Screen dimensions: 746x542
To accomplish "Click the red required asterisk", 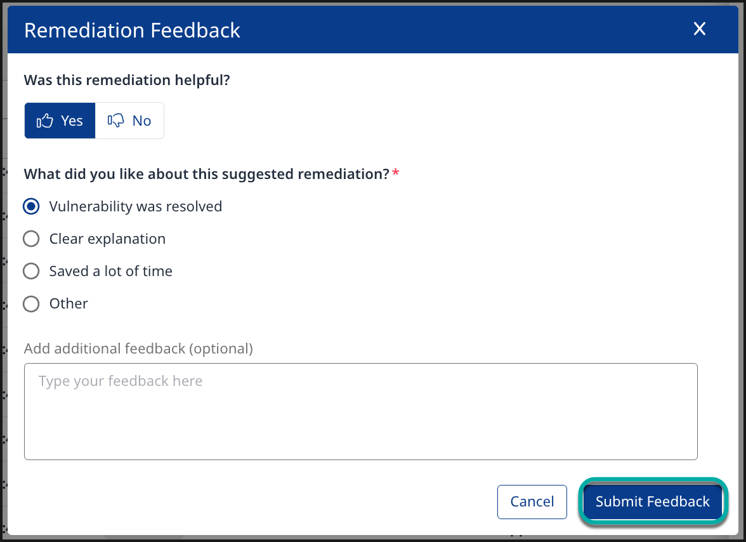I will pyautogui.click(x=396, y=173).
